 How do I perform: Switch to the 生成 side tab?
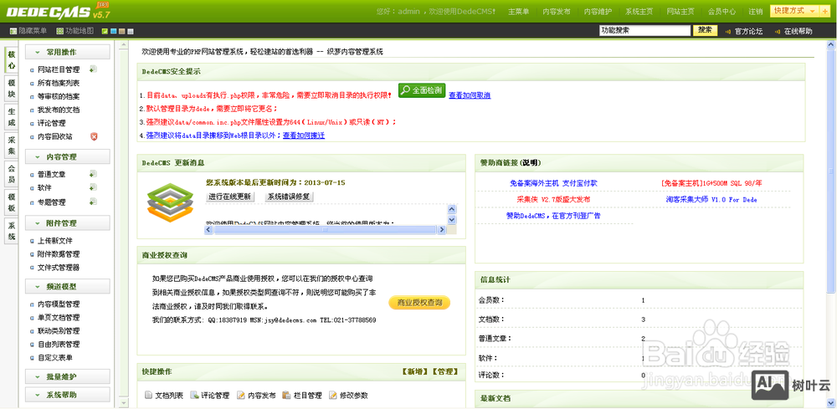[x=11, y=117]
